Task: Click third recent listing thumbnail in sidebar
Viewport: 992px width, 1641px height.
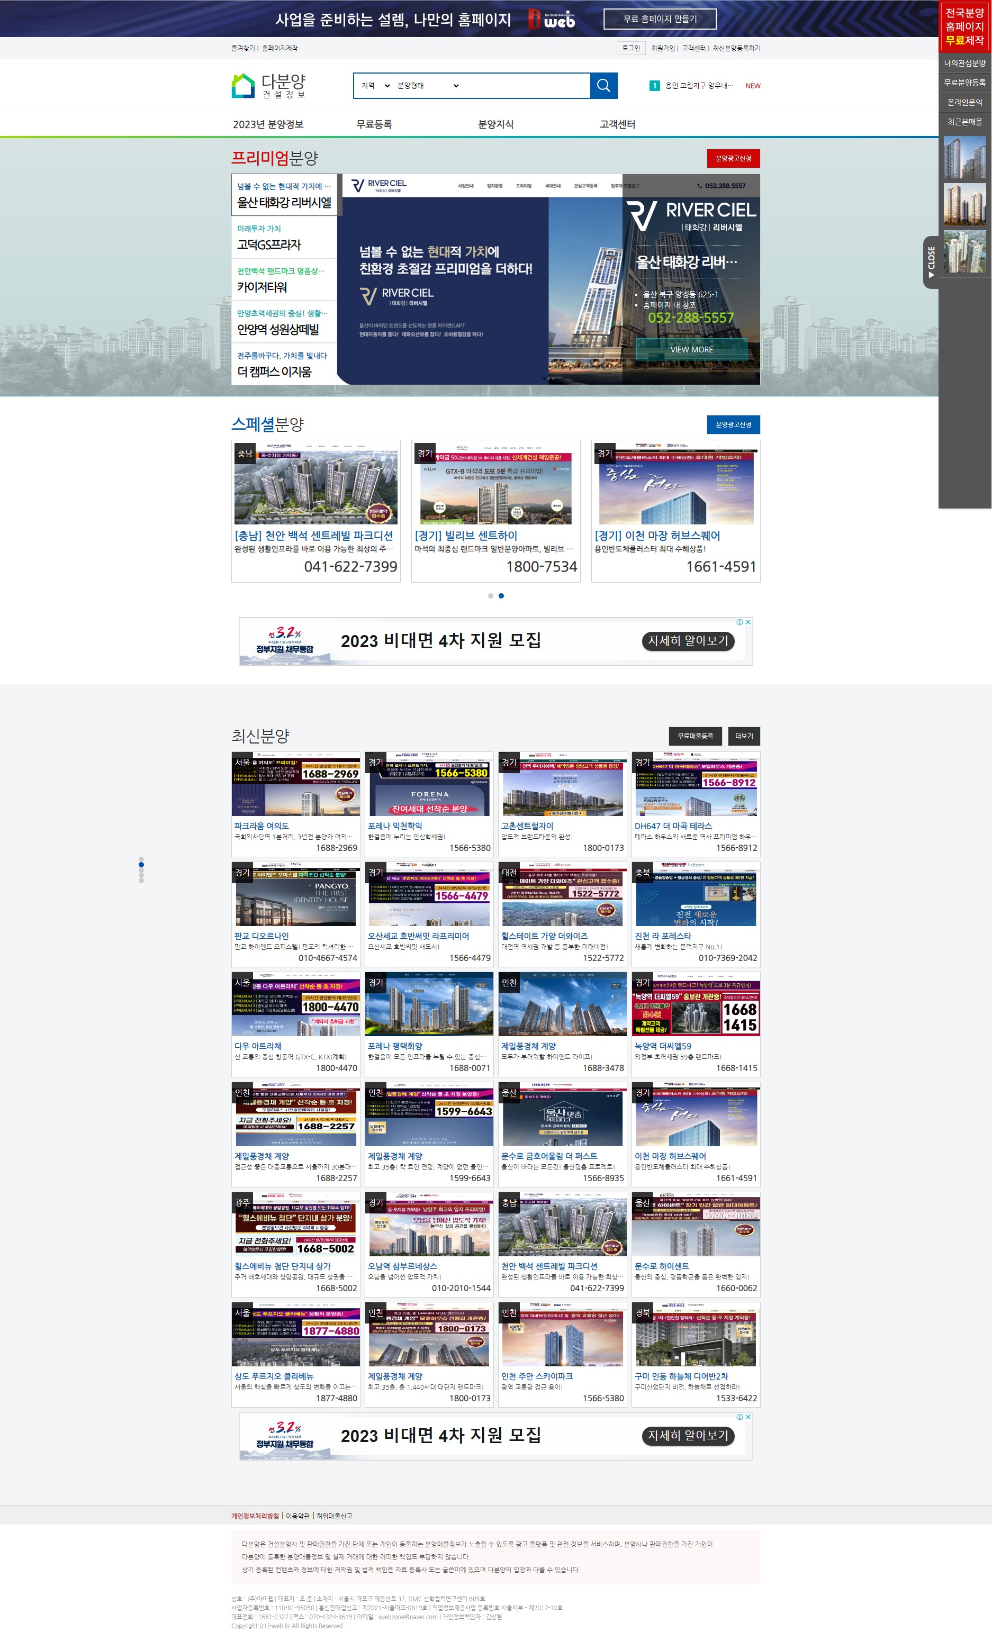Action: click(x=964, y=252)
